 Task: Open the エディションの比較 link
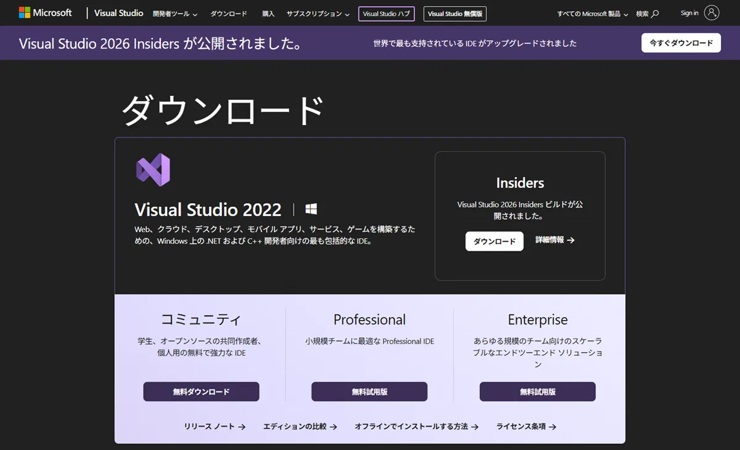coord(300,426)
